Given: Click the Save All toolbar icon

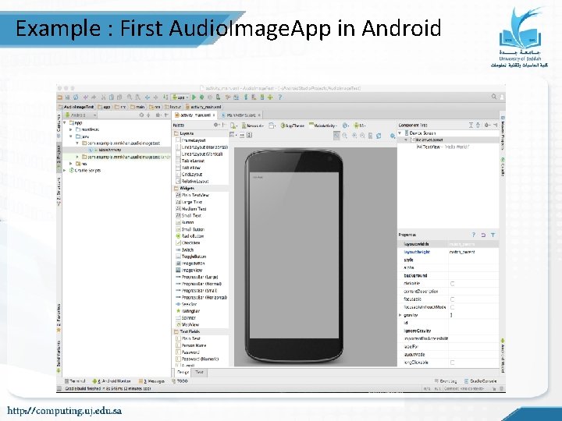Looking at the screenshot, I should point(68,97).
